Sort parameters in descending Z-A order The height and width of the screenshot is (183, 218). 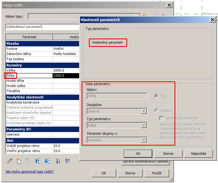coord(68,161)
